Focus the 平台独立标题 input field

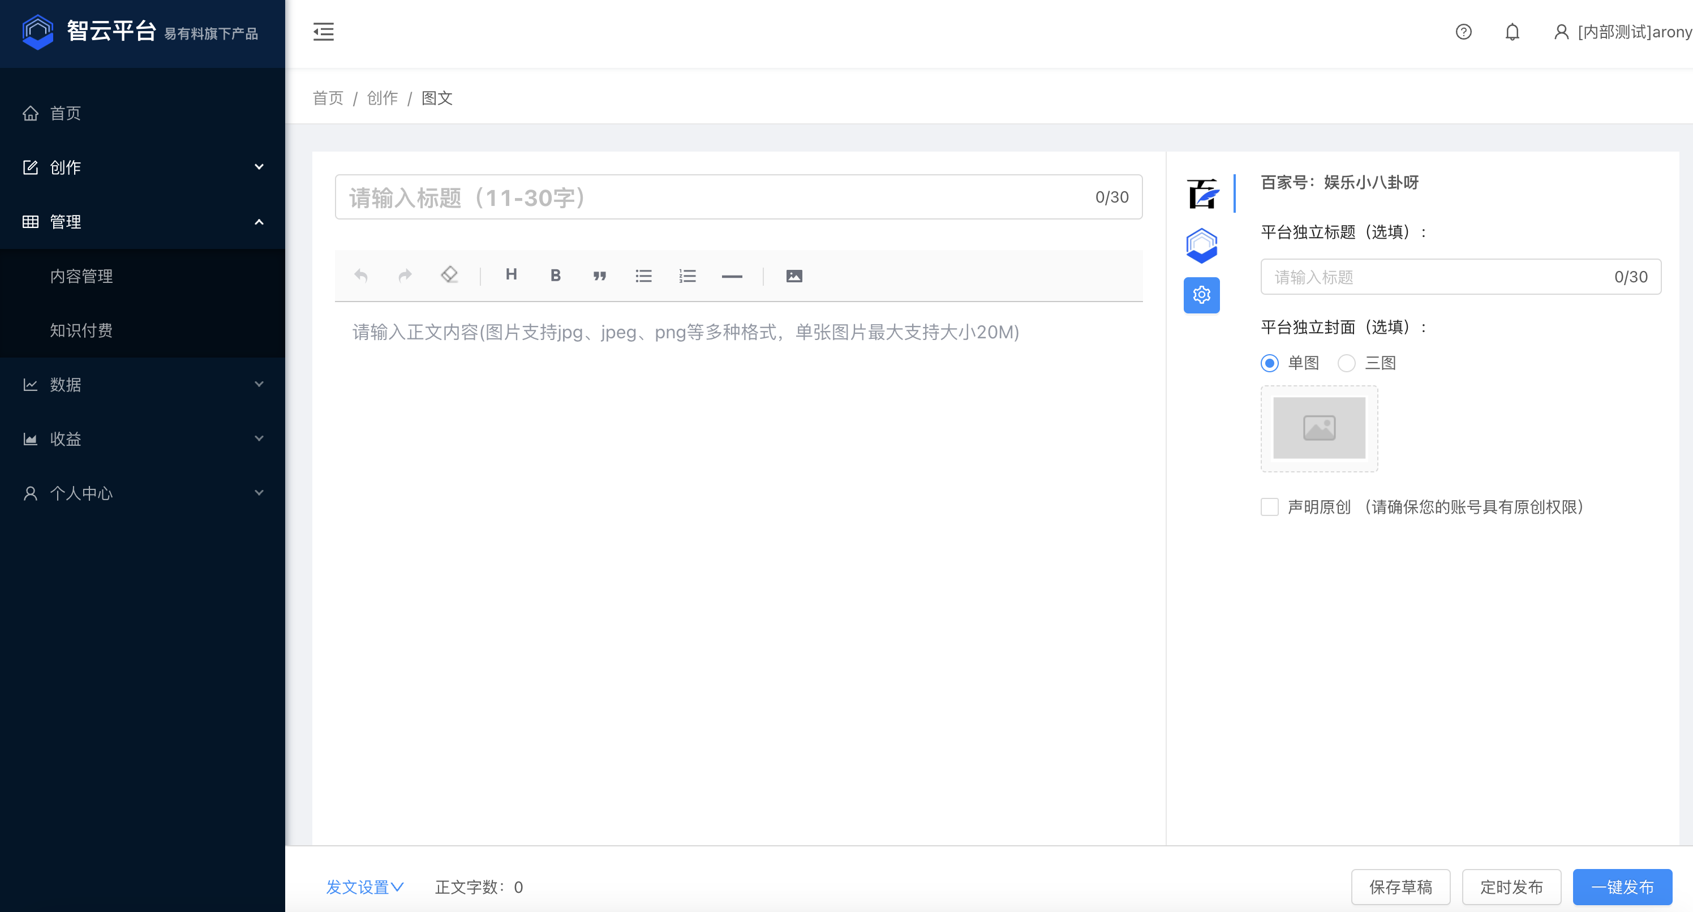1461,277
